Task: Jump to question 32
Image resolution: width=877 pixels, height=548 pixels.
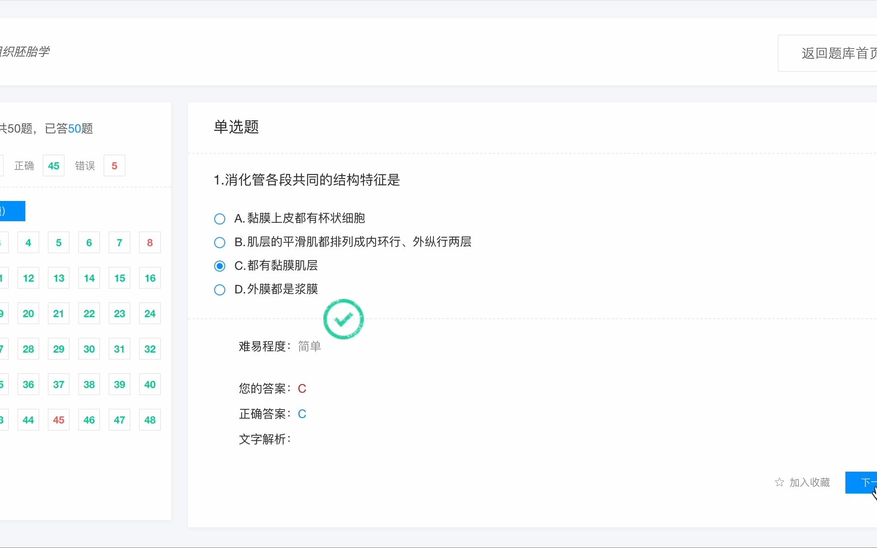Action: coord(150,349)
